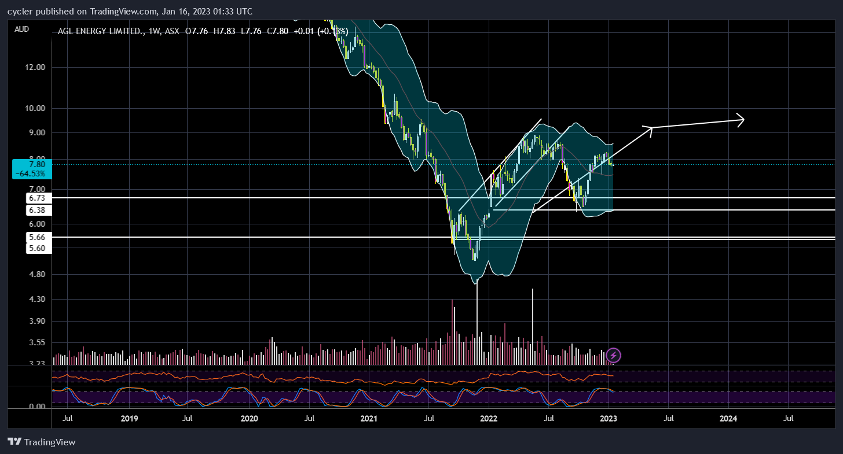Click the +0.01 change value

(303, 32)
